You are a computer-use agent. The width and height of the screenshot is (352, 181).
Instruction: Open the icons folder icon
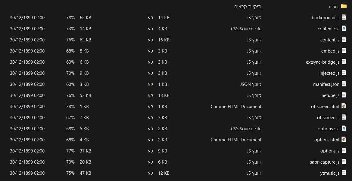coord(344,6)
